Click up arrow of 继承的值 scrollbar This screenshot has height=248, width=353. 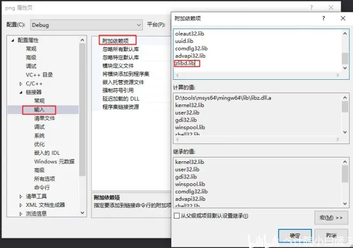[x=345, y=162]
